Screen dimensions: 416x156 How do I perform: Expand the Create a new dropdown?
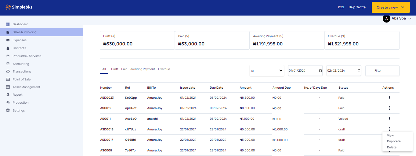[x=391, y=7]
